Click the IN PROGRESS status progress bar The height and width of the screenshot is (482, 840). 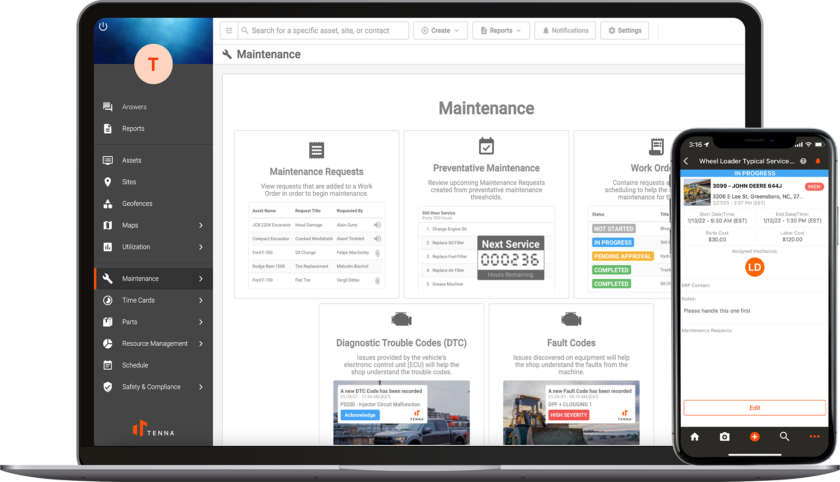pos(754,173)
